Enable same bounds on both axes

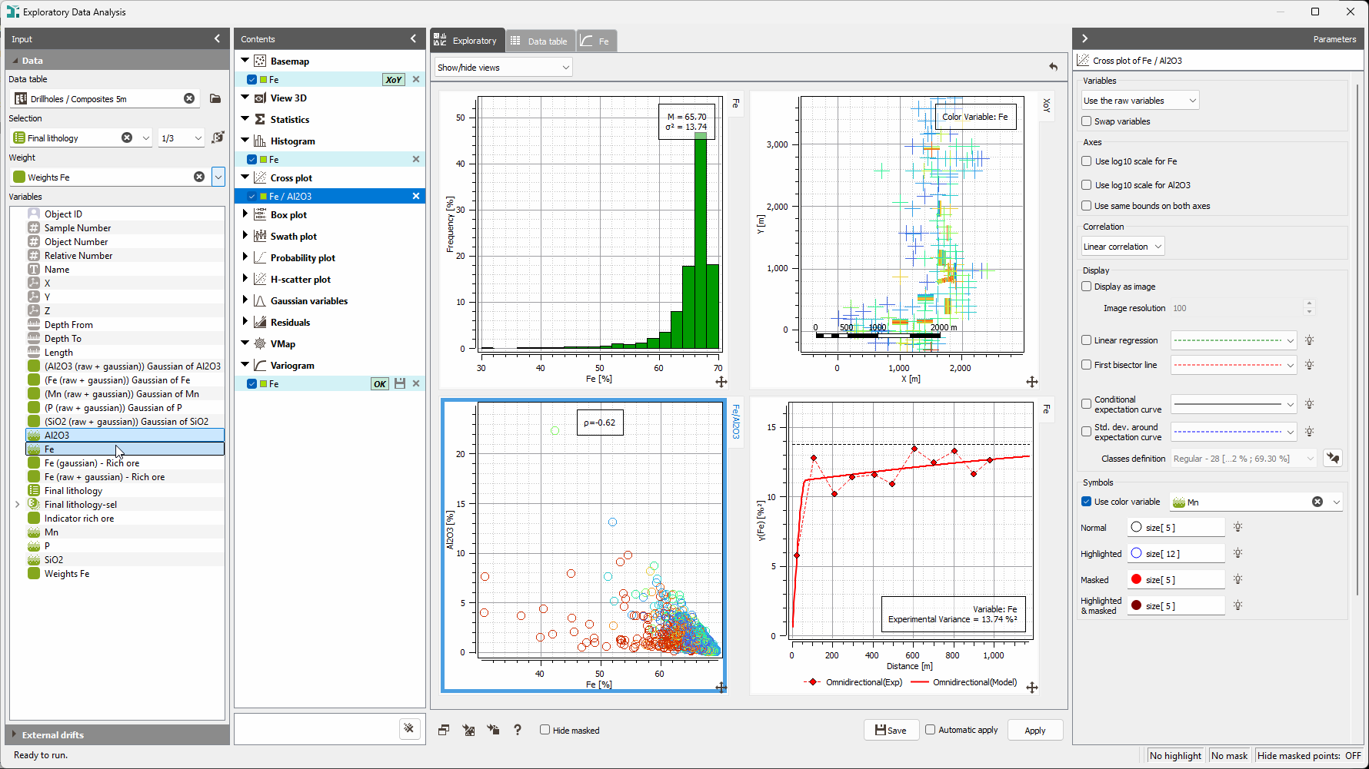[x=1086, y=206]
